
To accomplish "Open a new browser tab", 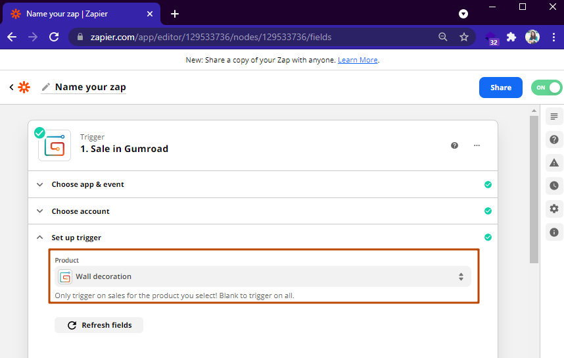I will 175,14.
